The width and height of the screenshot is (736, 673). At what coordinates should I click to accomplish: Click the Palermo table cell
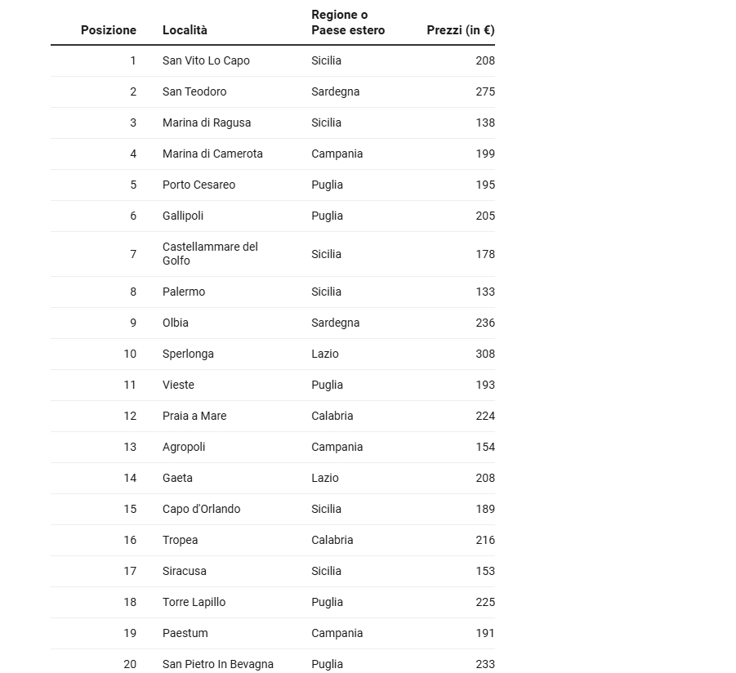184,292
